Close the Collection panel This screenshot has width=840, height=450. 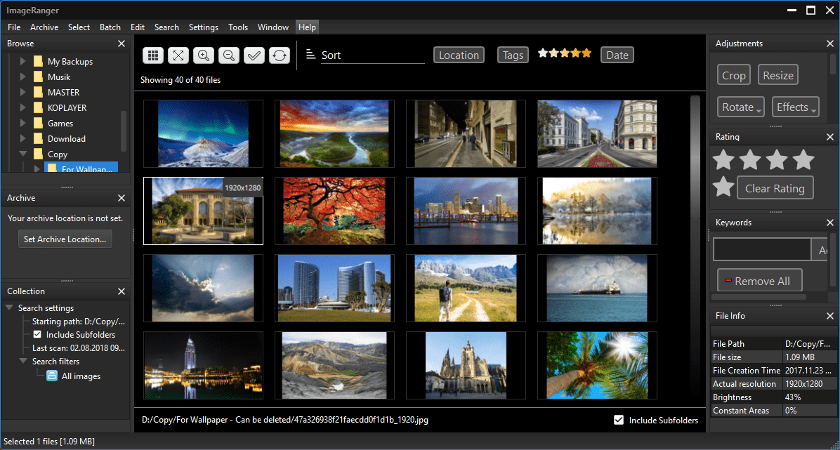coord(122,291)
